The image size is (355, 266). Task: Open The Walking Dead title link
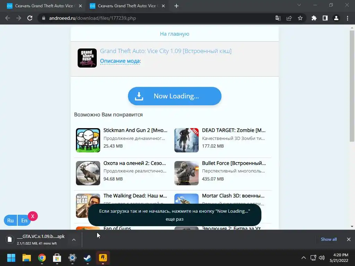[135, 196]
